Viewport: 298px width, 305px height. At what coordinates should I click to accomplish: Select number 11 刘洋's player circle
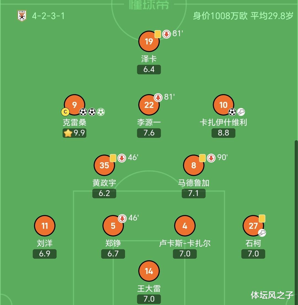point(45,226)
